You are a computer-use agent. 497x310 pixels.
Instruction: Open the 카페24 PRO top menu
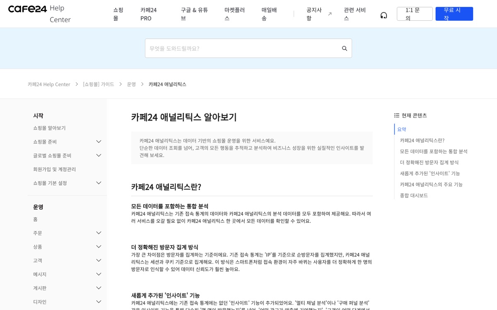pyautogui.click(x=149, y=14)
